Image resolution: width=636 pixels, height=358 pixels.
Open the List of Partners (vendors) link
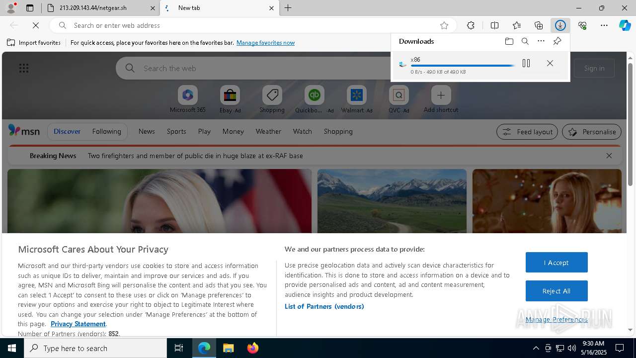click(x=324, y=306)
